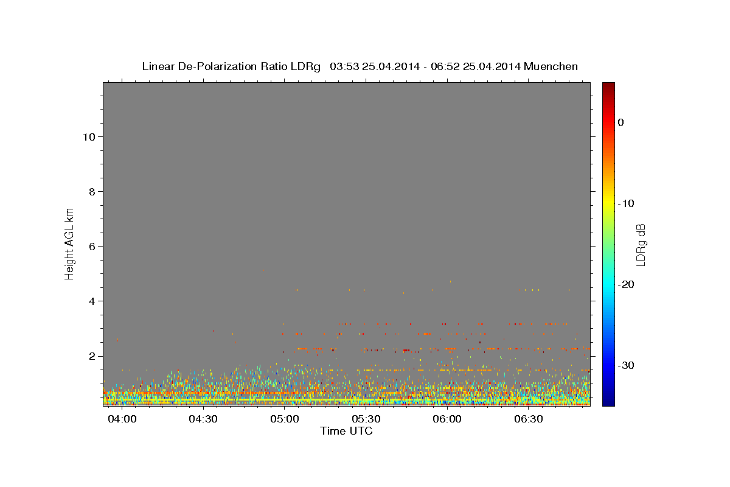Click the '06:30' time tick label

pos(529,419)
